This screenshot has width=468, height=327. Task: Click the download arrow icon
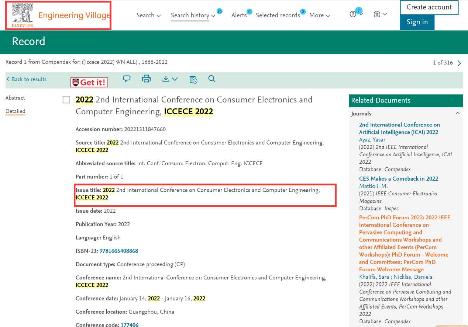tap(166, 79)
